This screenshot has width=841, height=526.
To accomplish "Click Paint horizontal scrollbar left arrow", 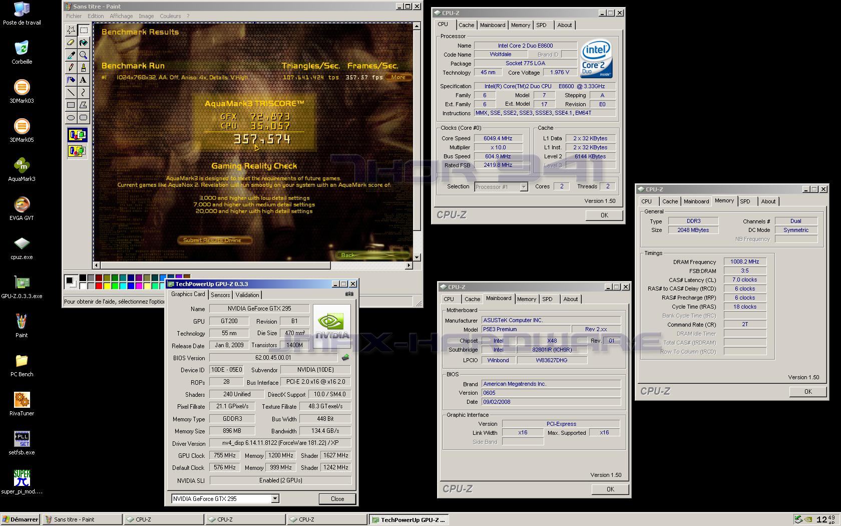I will click(97, 265).
